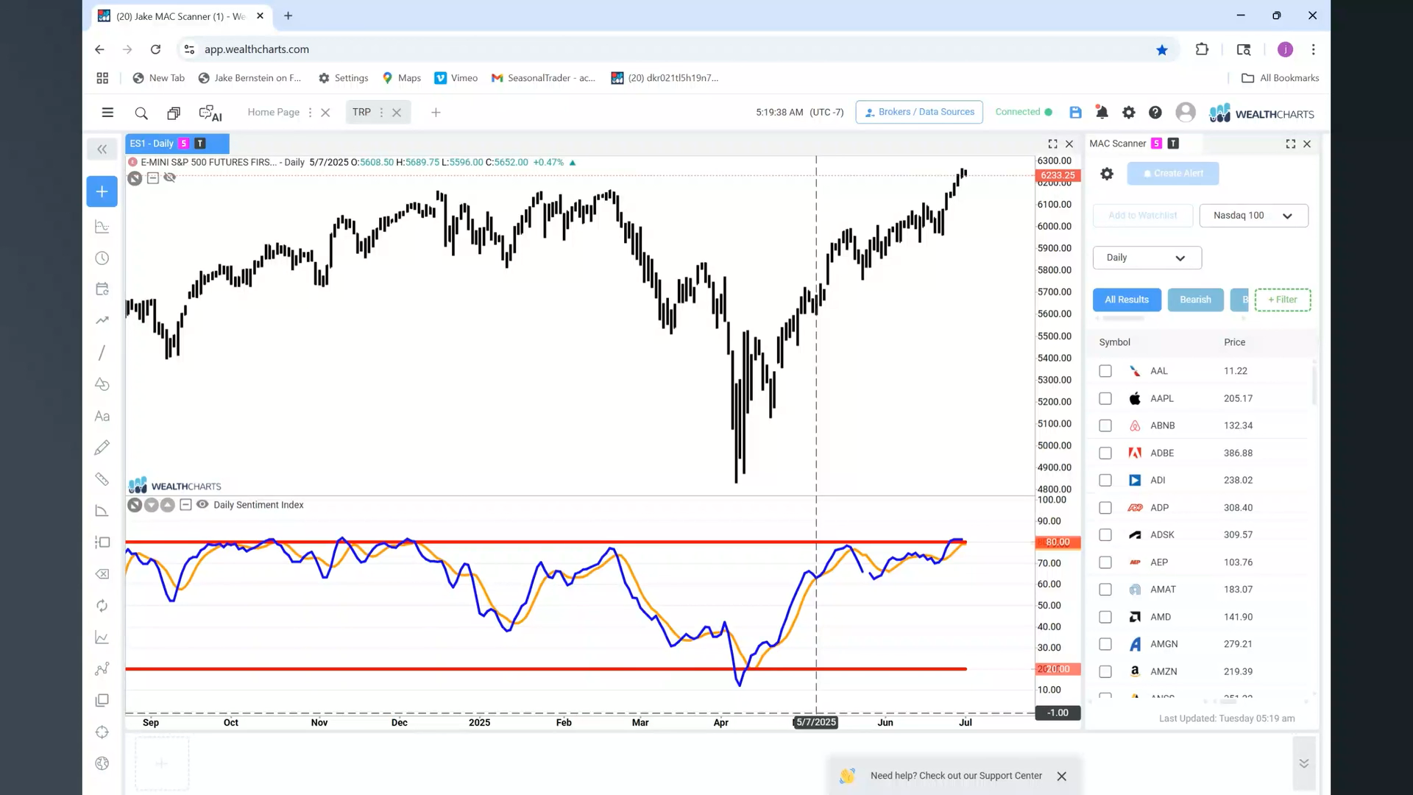This screenshot has width=1413, height=795.
Task: Open the clock timeframe tool
Action: point(102,258)
